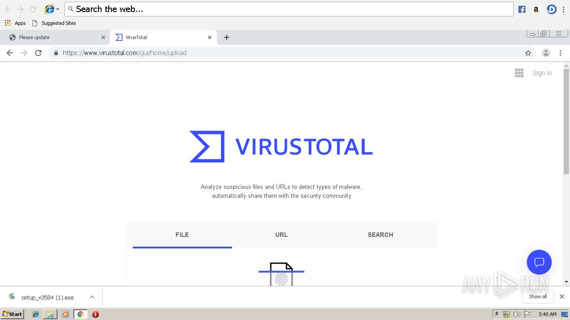Launch Internet Explorer from taskbar

tap(36, 314)
